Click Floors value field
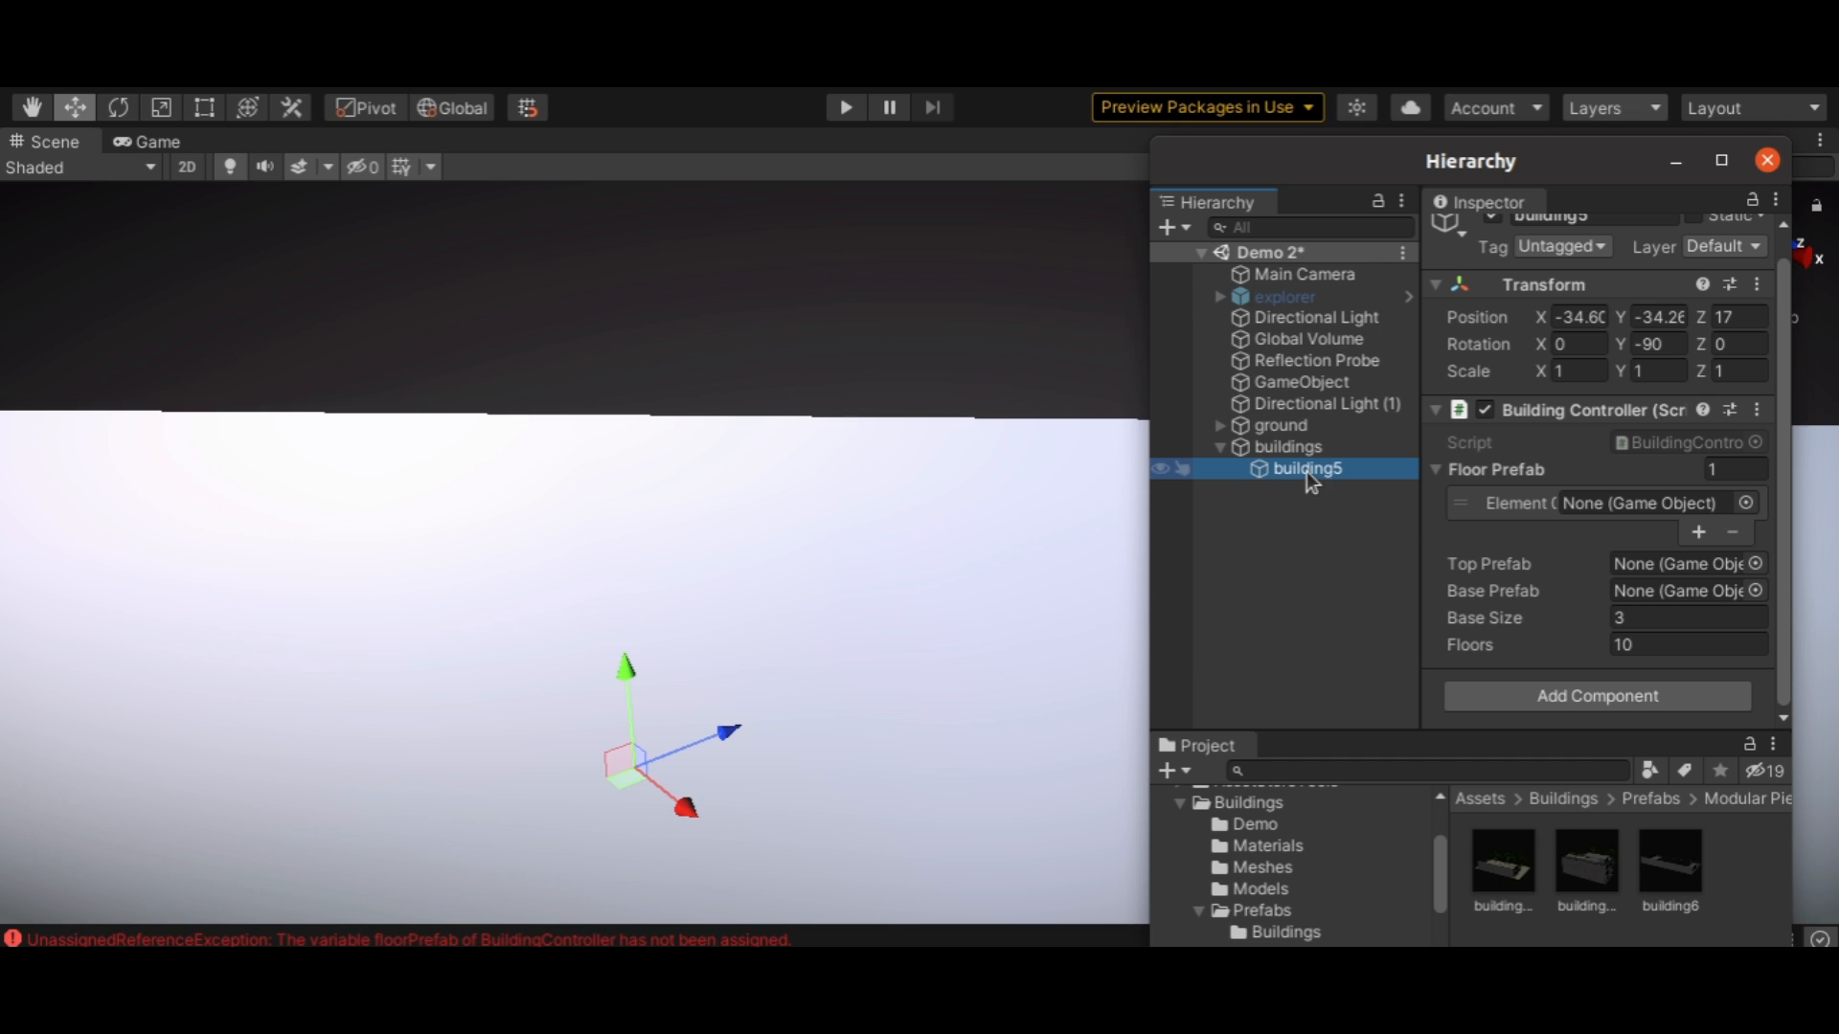 coord(1689,644)
